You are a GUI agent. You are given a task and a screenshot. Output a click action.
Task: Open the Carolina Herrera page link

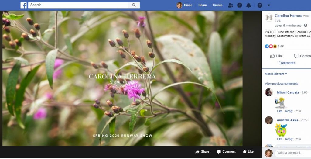289,16
